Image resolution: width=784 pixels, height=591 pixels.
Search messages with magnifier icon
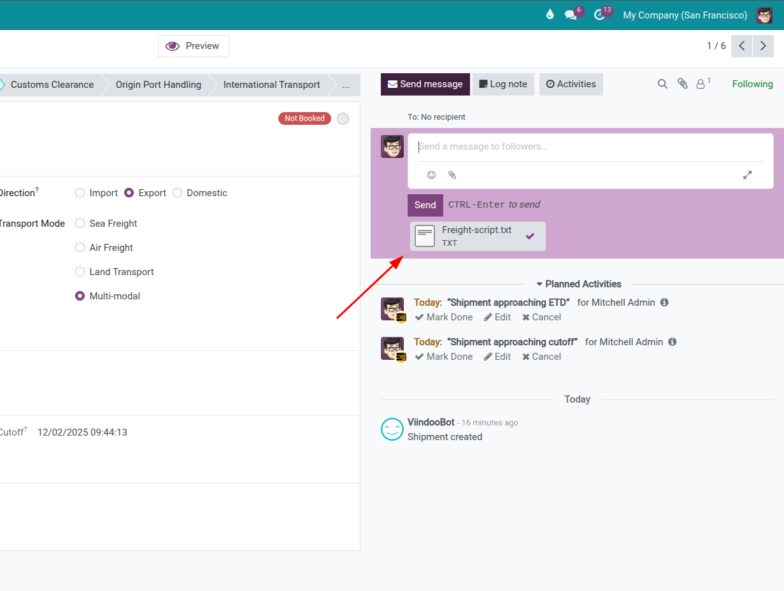point(662,84)
